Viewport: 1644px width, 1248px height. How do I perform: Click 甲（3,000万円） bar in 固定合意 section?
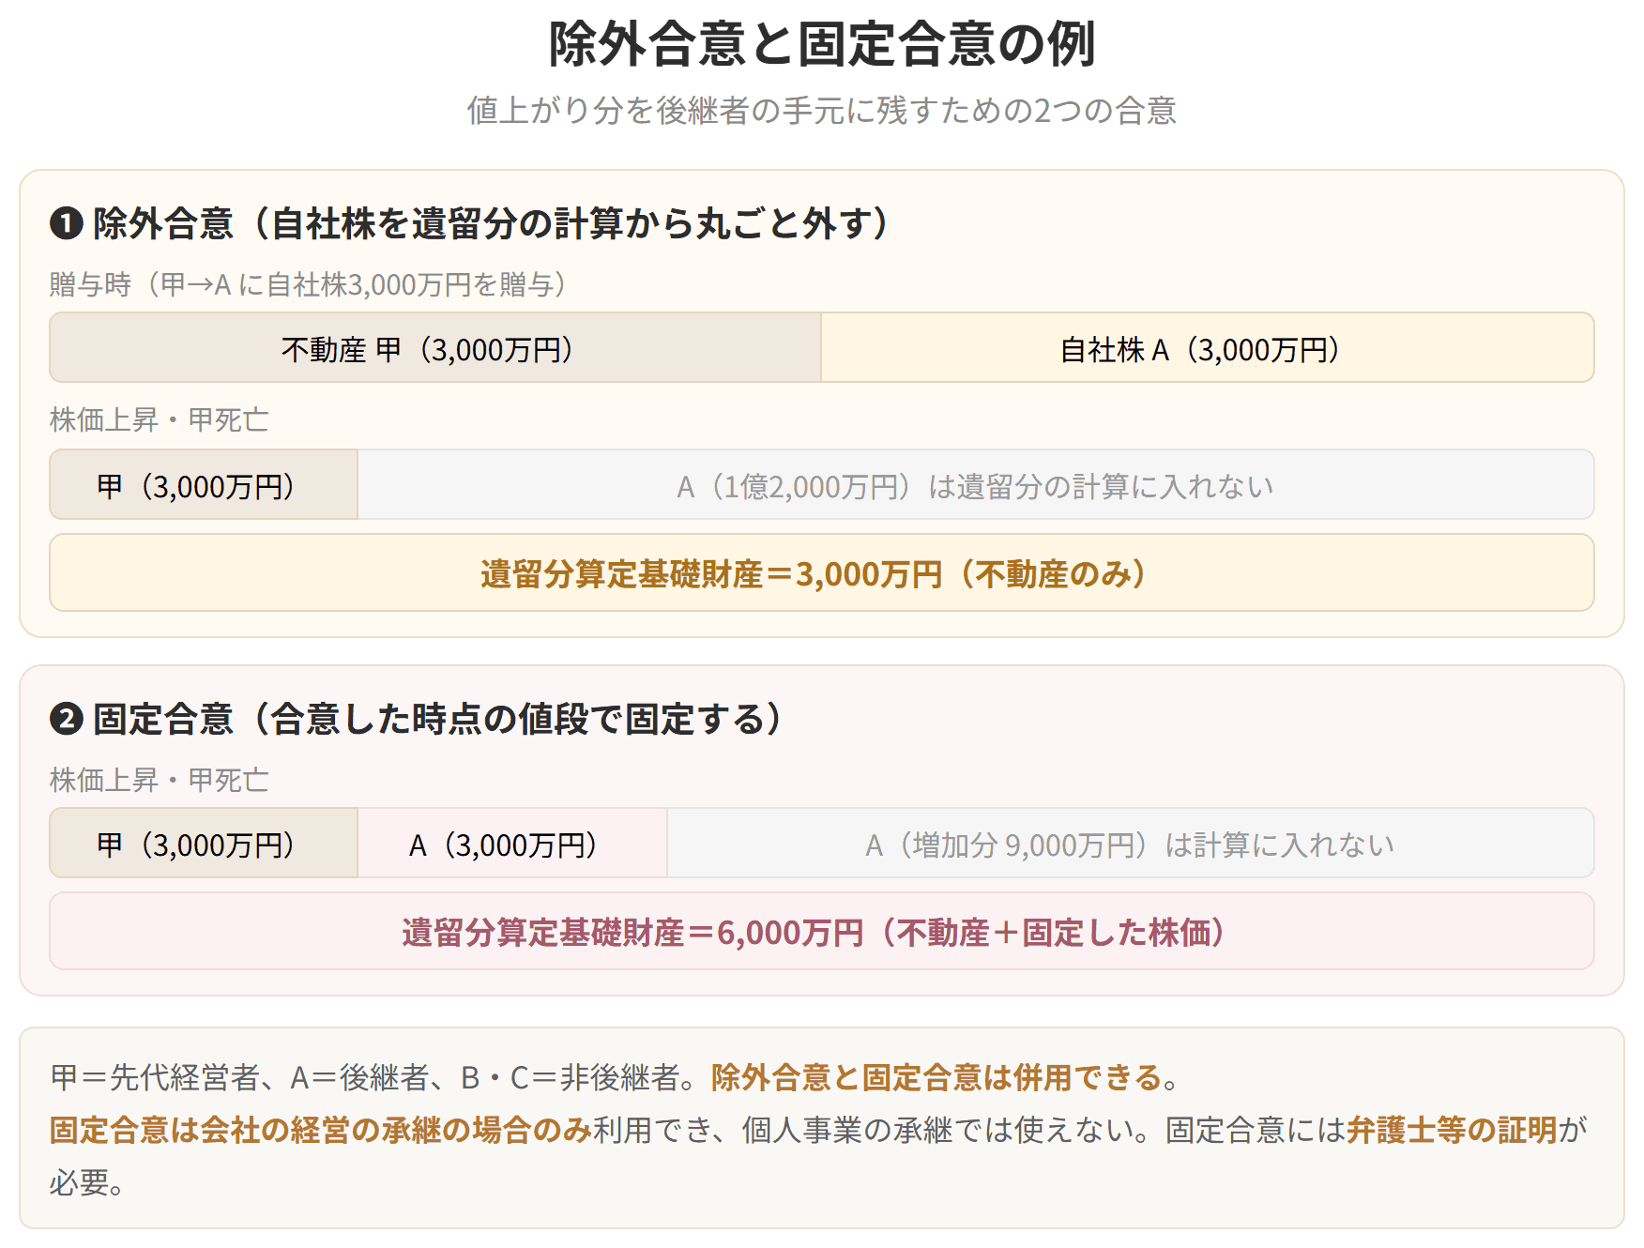click(204, 843)
